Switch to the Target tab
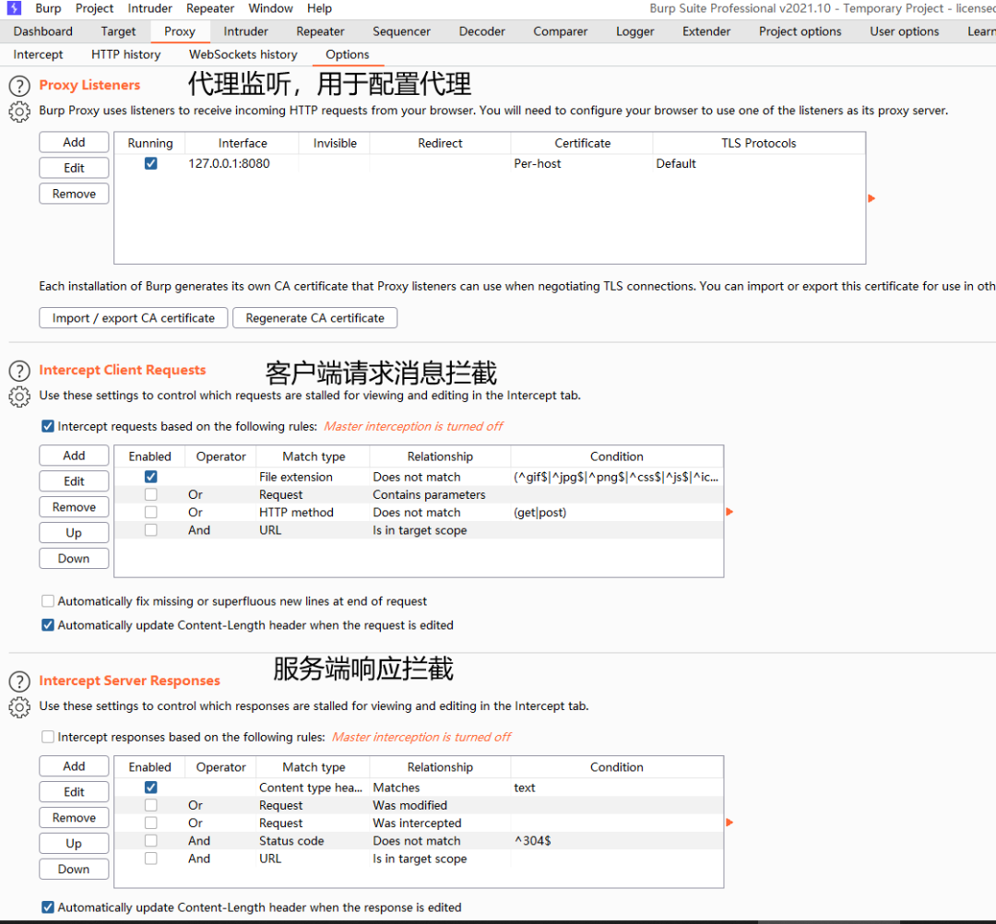The image size is (996, 924). (118, 31)
